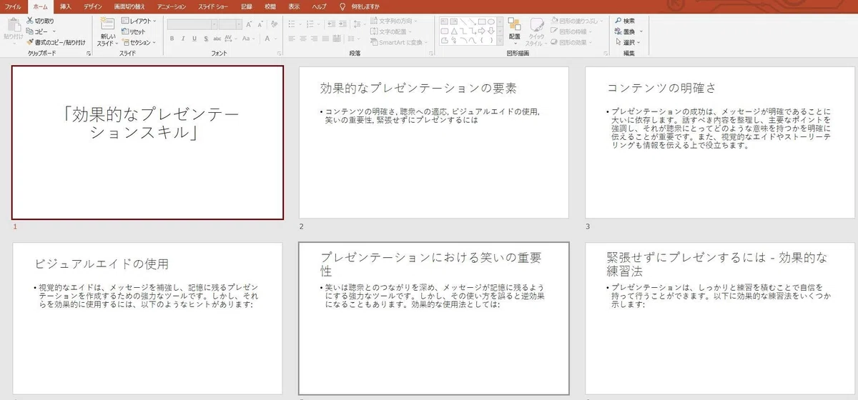Click the Clear All Formatting eraser icon
The image size is (858, 400).
pyautogui.click(x=273, y=24)
